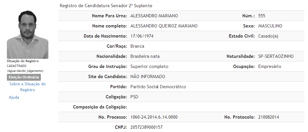Screen dimensions: 308x132
Task: Click the Casado(a) civil status value
Action: (268, 36)
